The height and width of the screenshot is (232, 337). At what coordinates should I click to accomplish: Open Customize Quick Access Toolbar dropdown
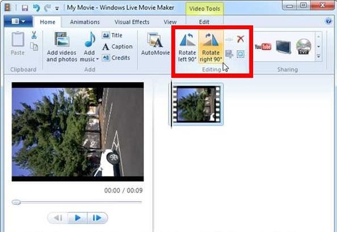click(x=57, y=9)
